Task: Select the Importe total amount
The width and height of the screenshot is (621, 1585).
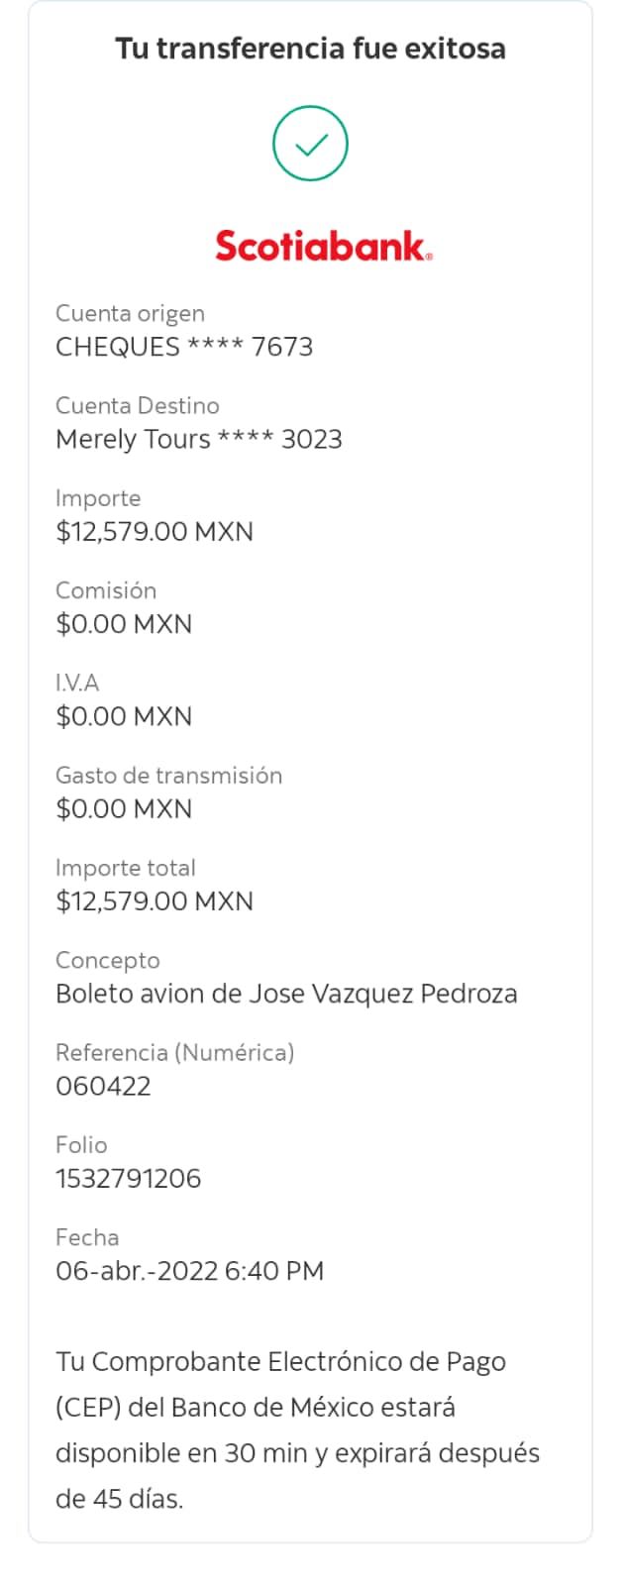Action: click(x=155, y=901)
